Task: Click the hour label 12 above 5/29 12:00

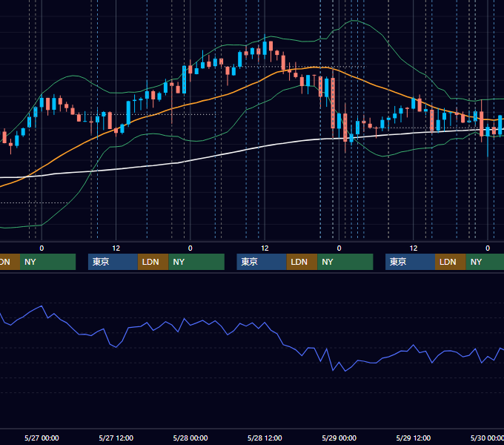Action: click(414, 248)
